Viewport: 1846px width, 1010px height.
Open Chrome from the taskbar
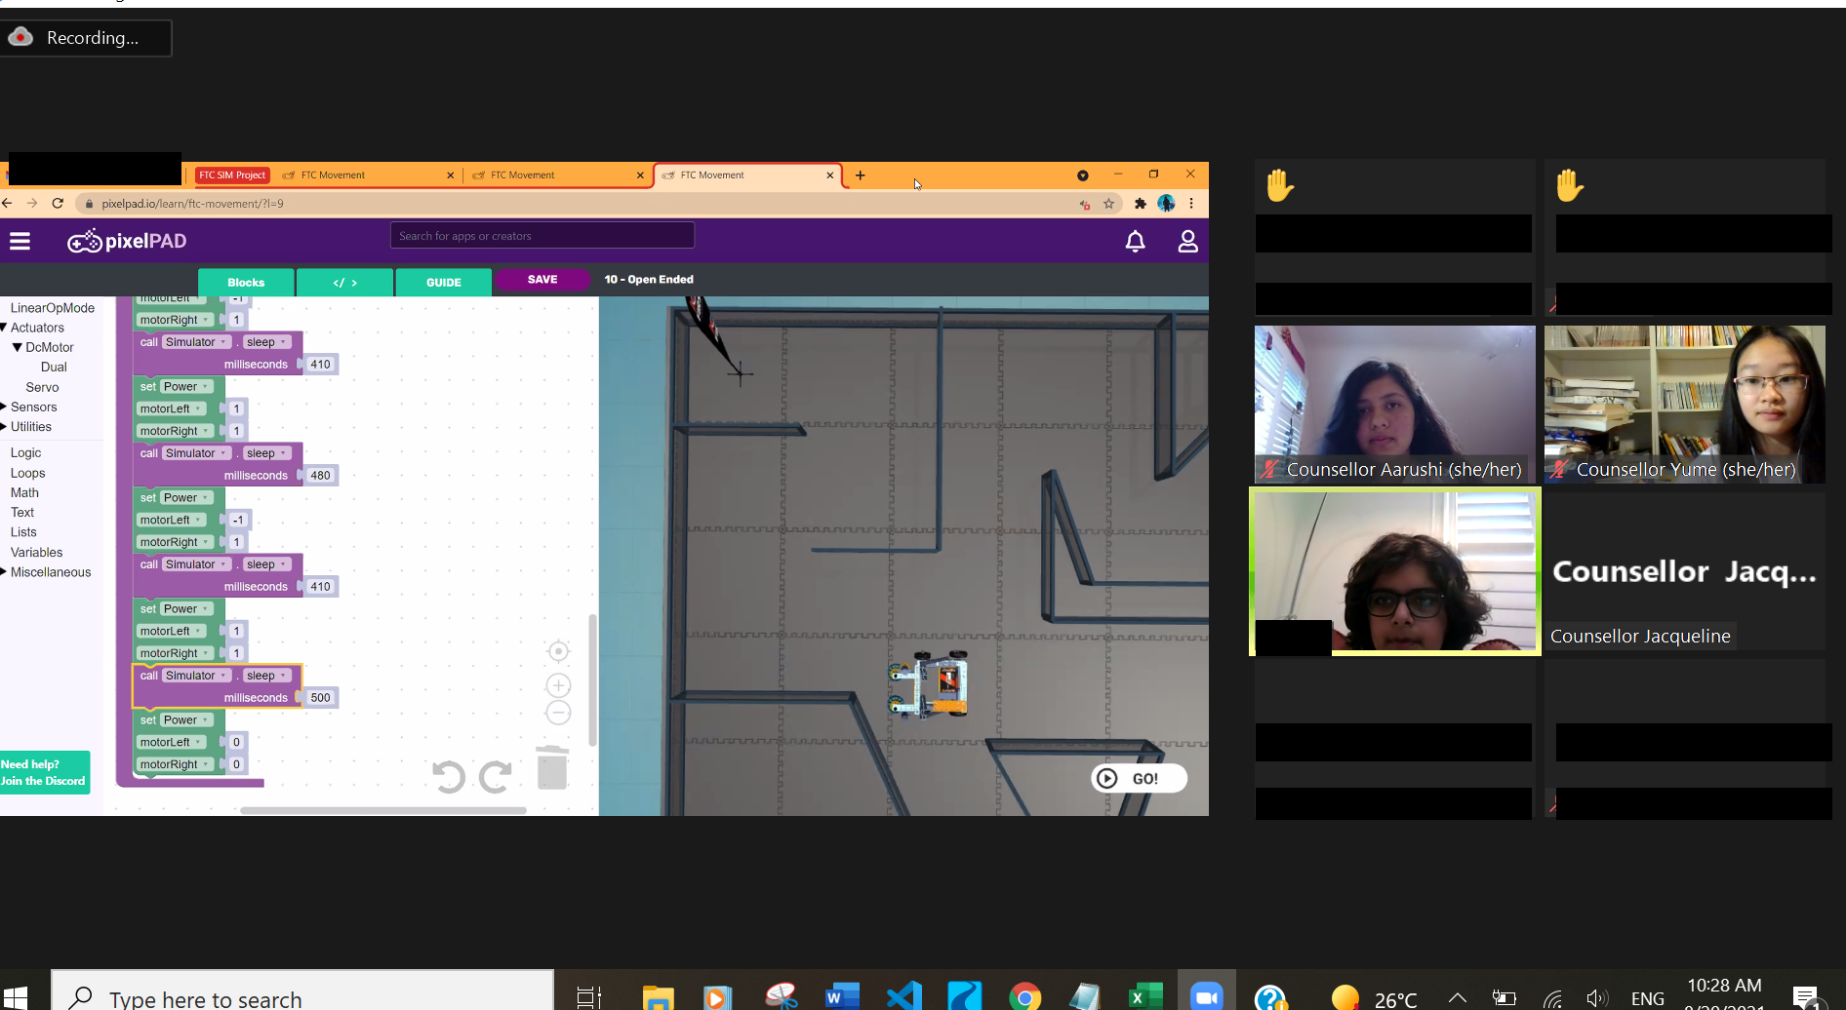pos(1024,996)
